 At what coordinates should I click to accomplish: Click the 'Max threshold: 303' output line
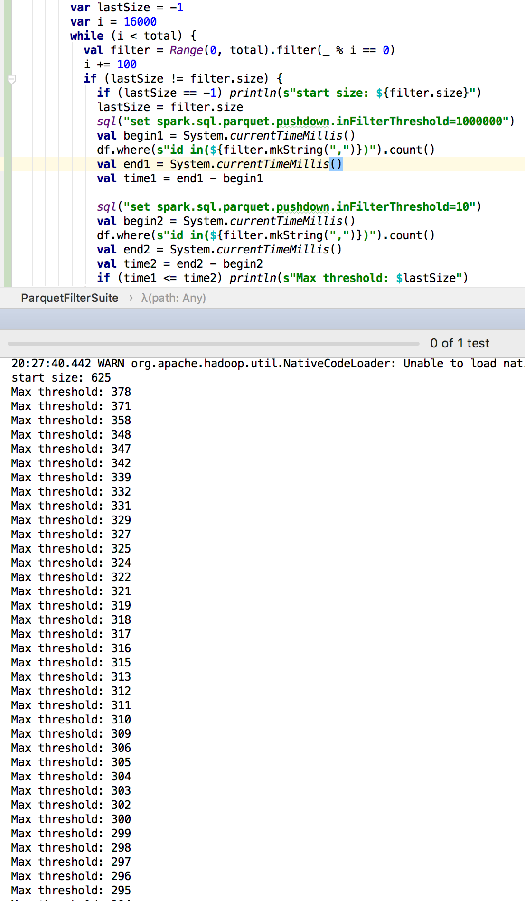point(71,791)
